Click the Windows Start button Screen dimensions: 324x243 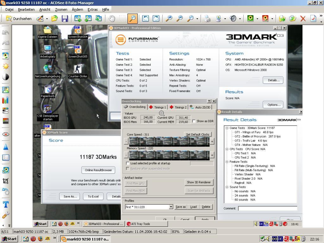9,239
